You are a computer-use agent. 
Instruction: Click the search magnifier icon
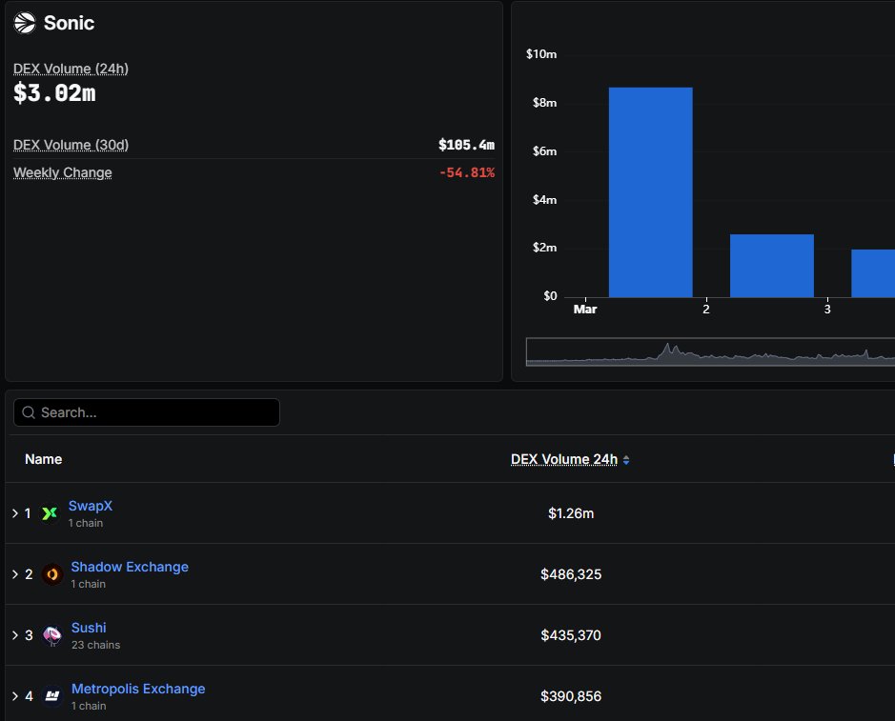tap(29, 412)
